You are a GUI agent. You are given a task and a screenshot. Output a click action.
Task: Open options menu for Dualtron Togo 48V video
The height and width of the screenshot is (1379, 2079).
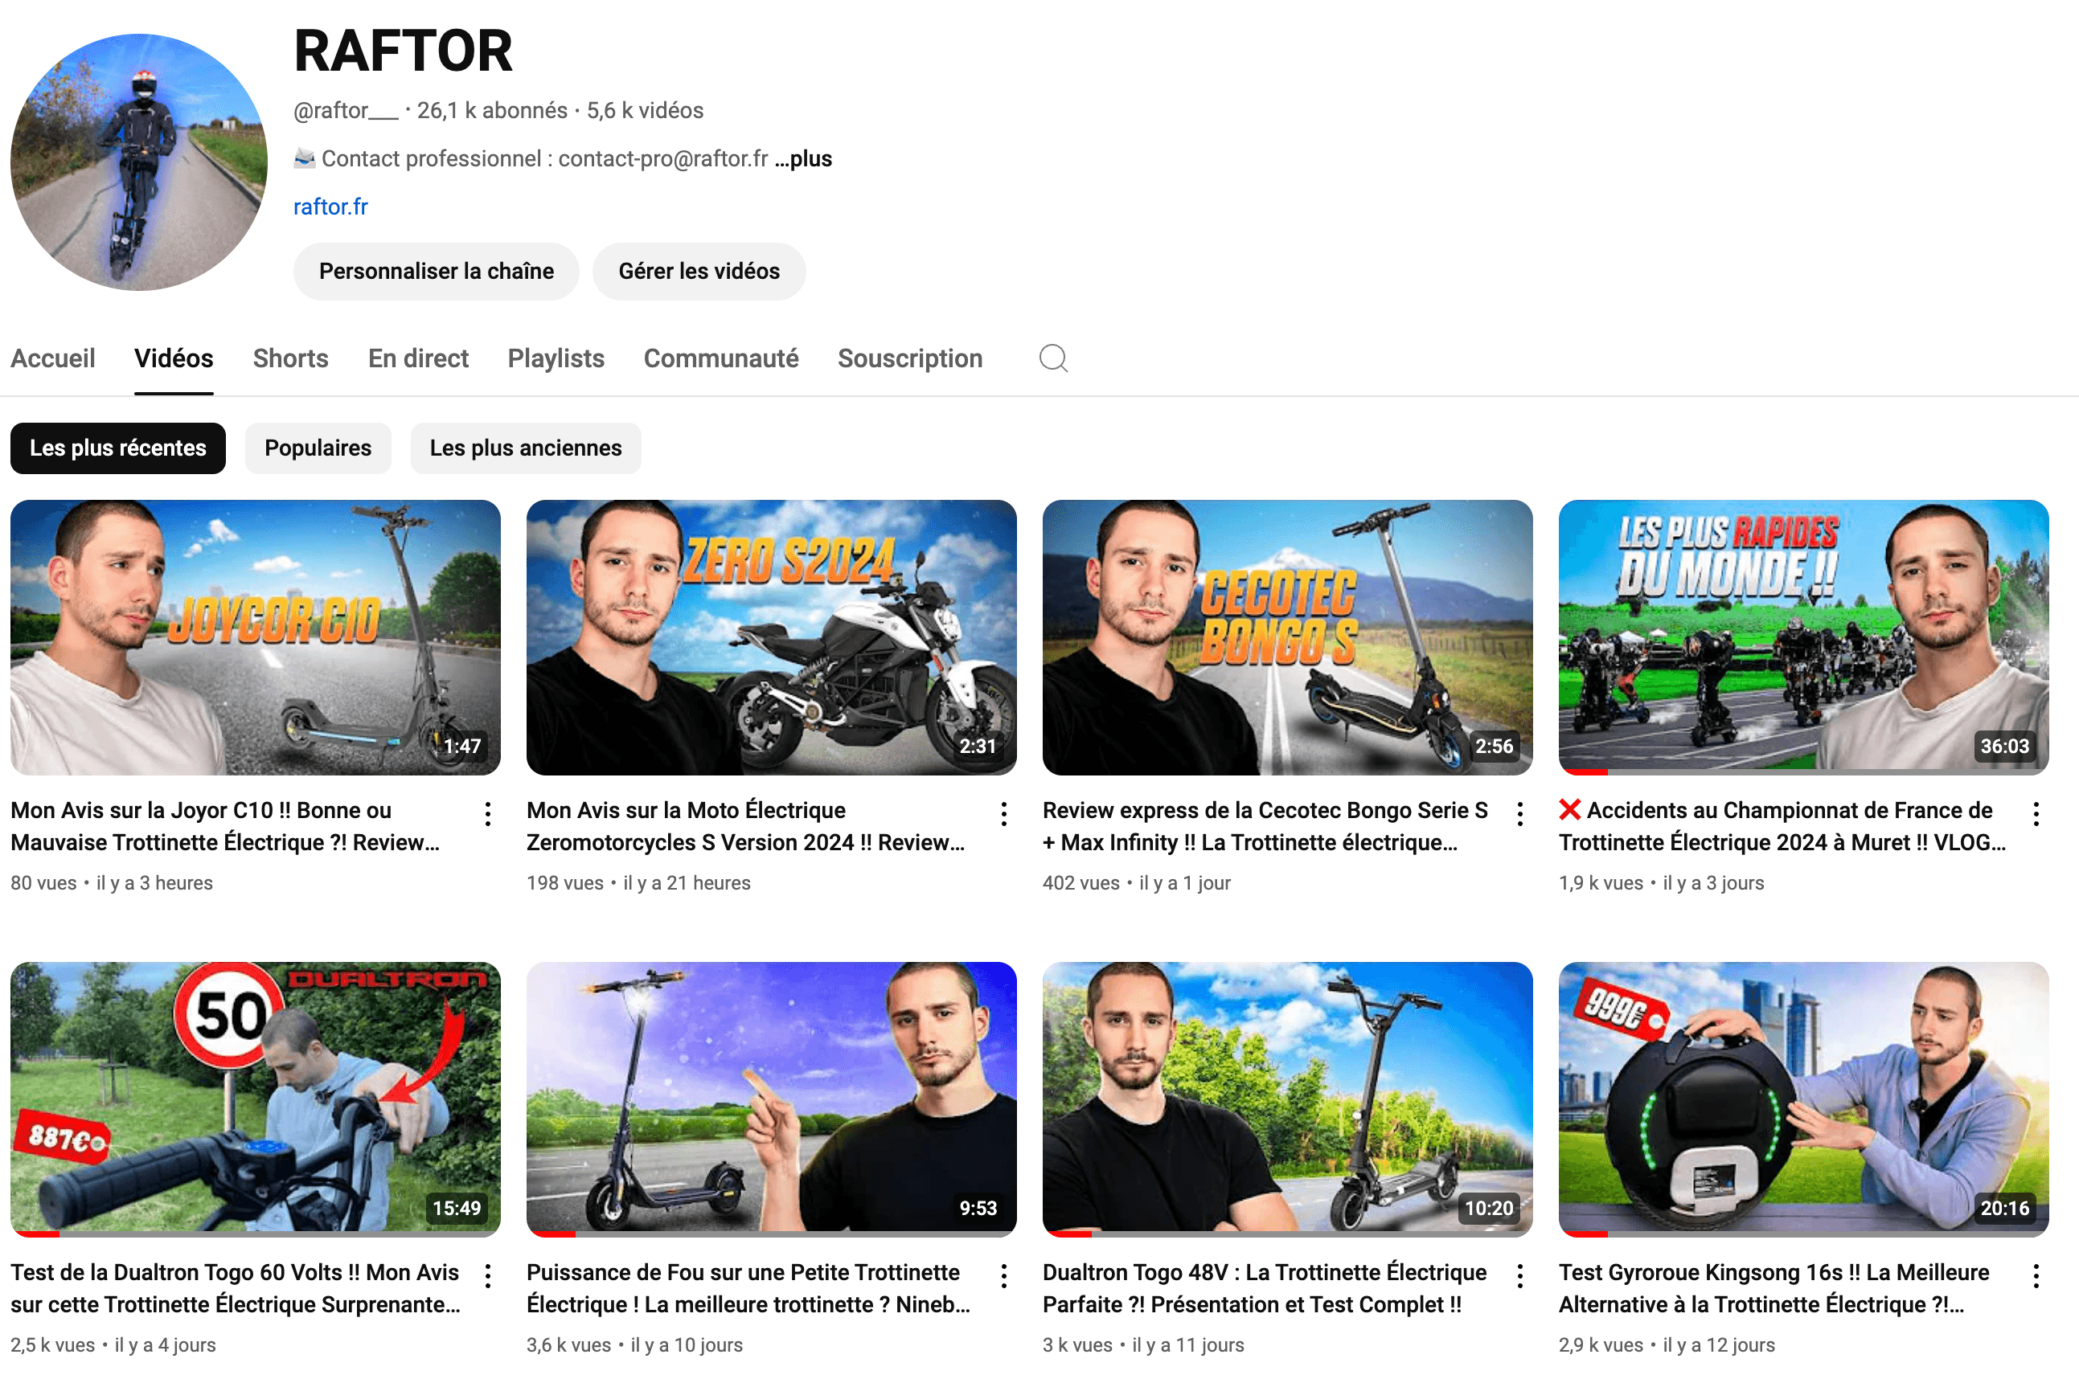click(x=1519, y=1275)
